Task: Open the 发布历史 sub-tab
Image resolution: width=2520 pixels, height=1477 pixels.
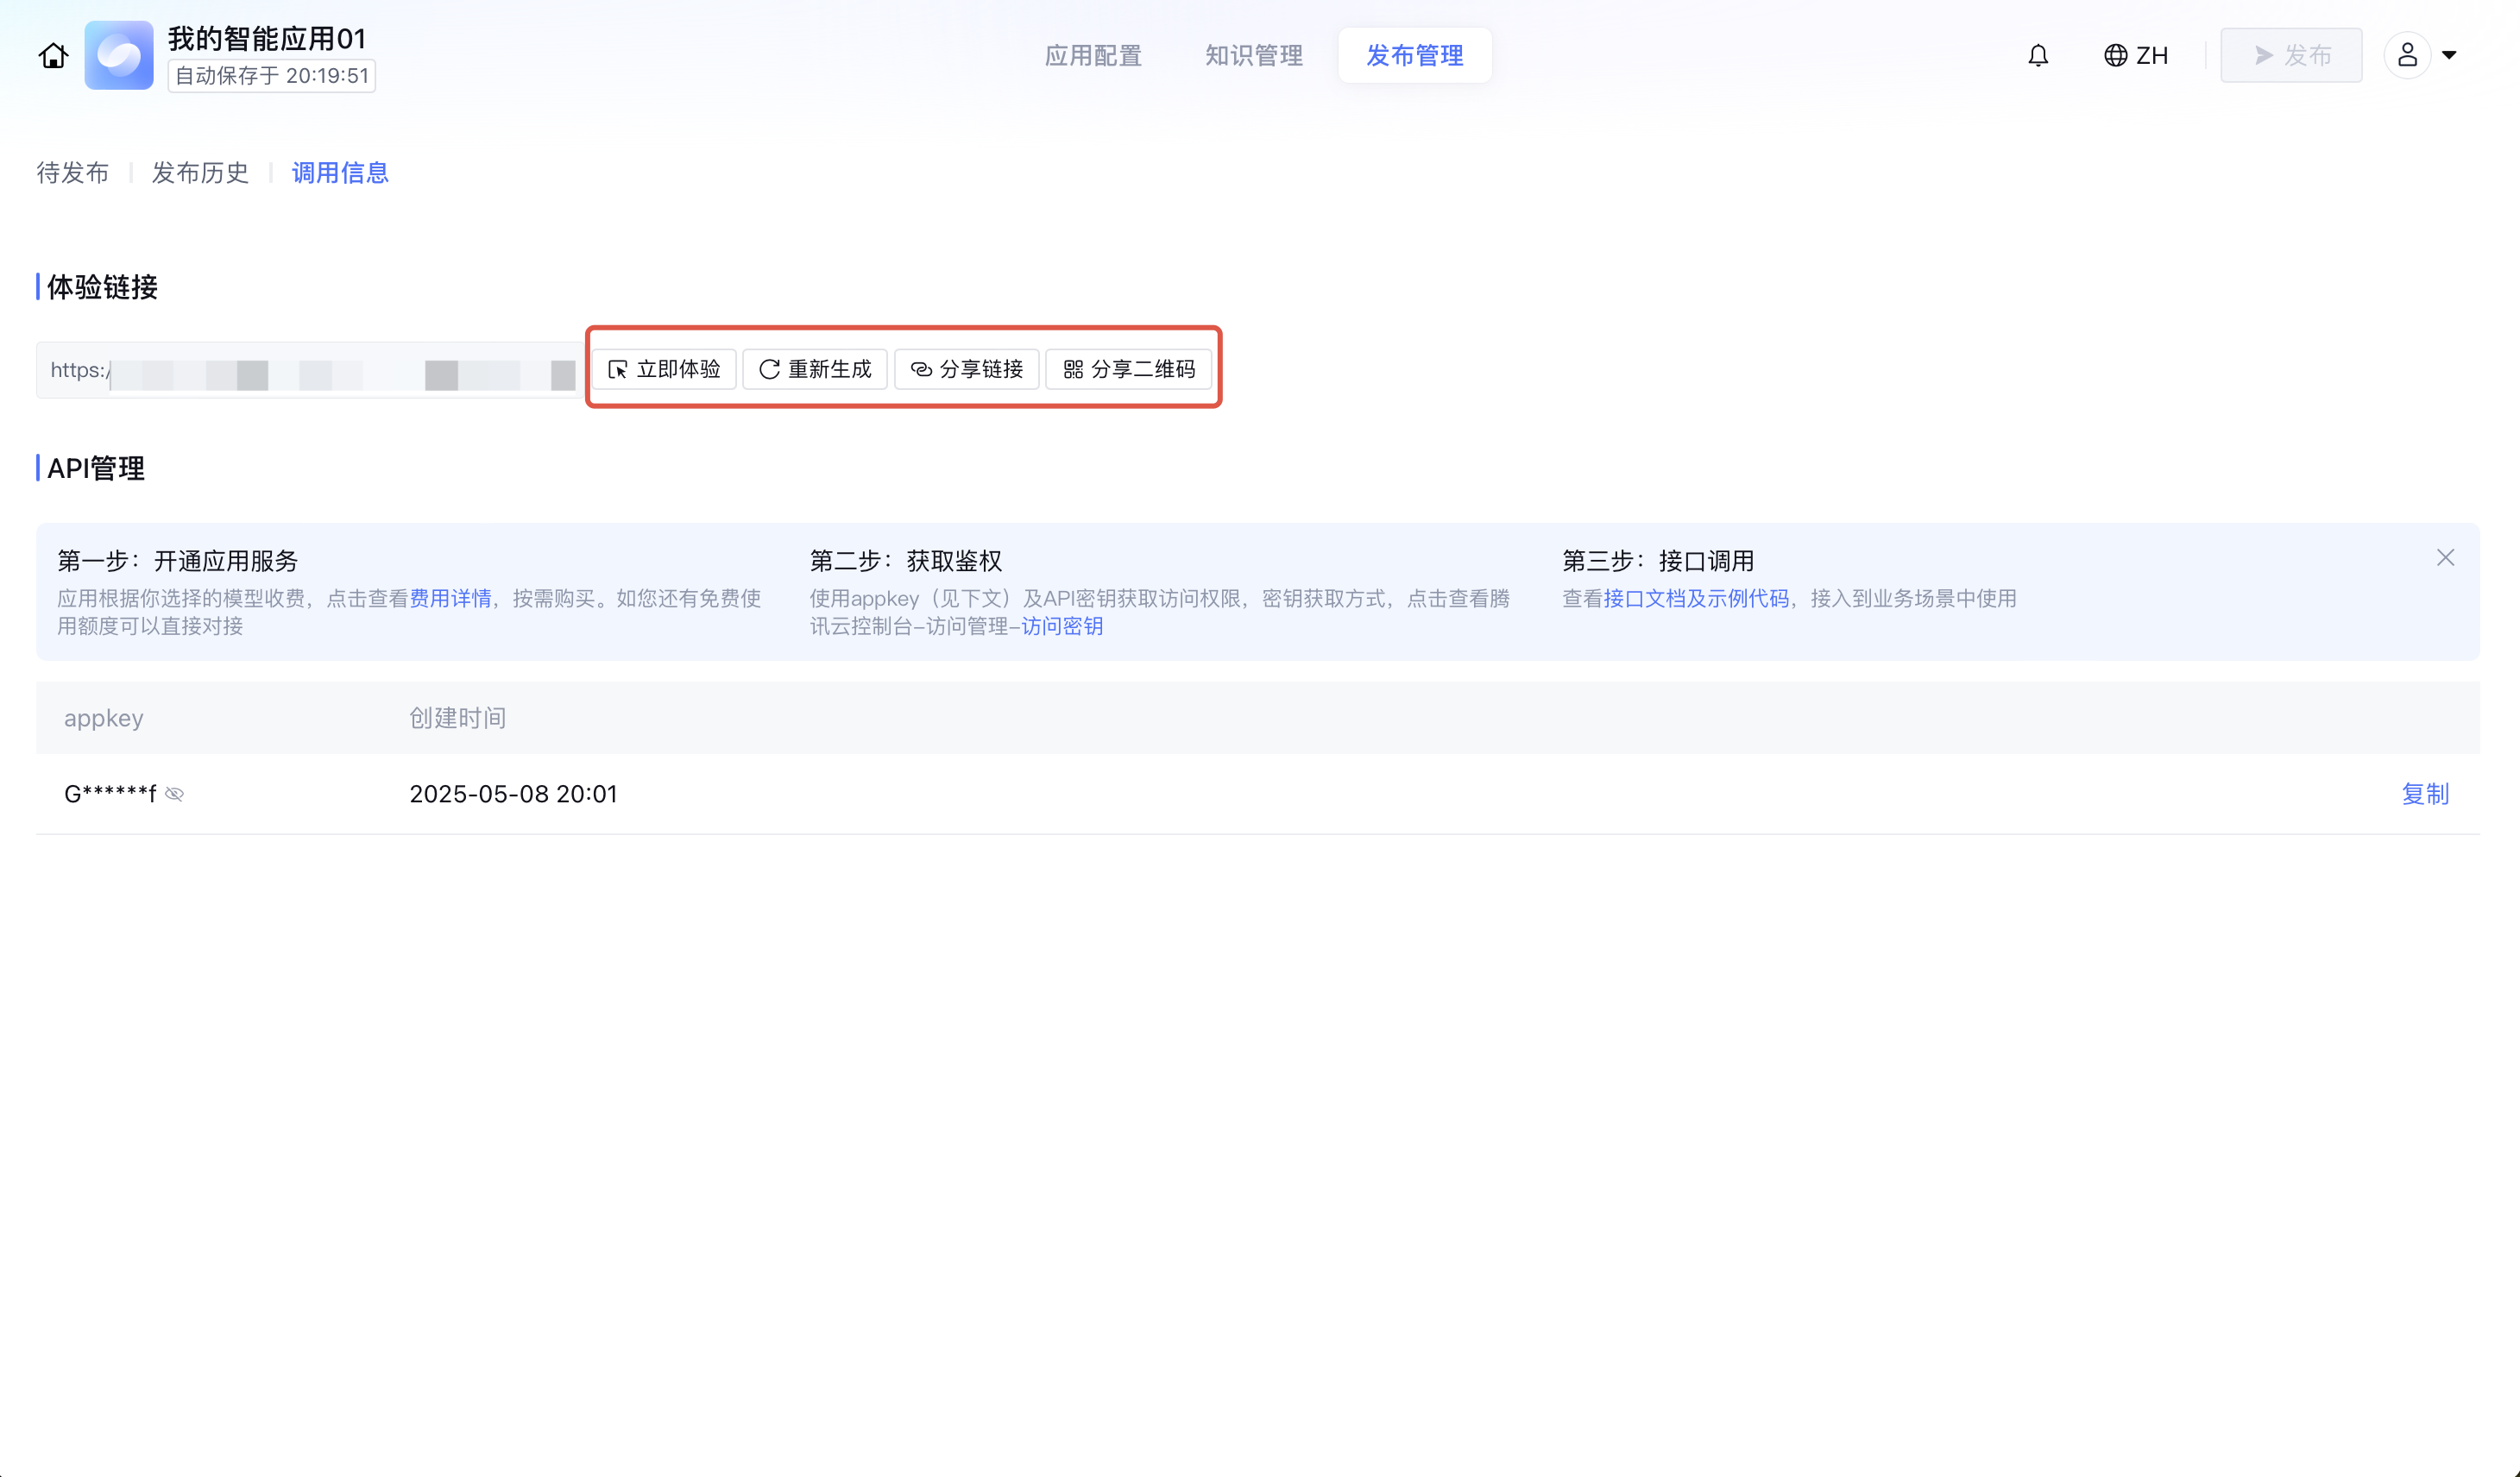Action: [x=200, y=173]
